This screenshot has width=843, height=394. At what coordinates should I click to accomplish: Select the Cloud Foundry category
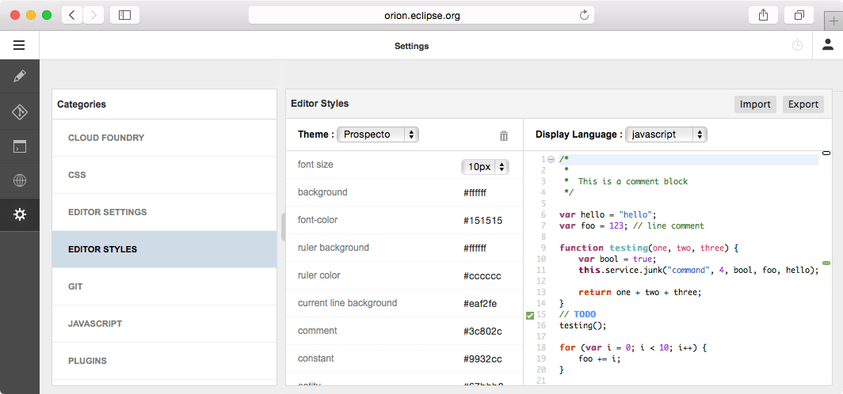pyautogui.click(x=106, y=138)
